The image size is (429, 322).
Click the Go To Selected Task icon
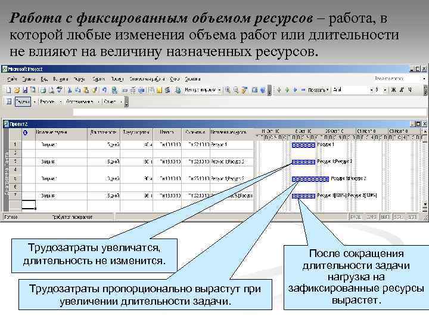[244, 90]
